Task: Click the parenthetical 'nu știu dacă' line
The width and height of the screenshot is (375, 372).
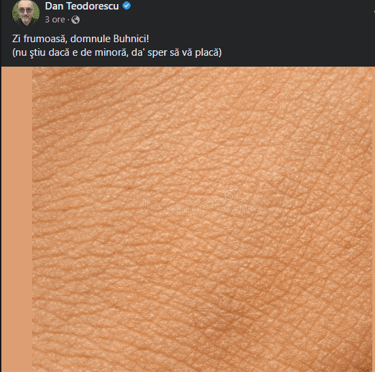Action: coord(117,52)
